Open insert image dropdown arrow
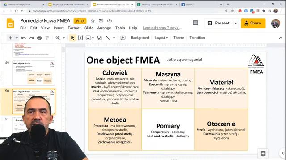Screen dimensions: 286x160 tap(93, 38)
